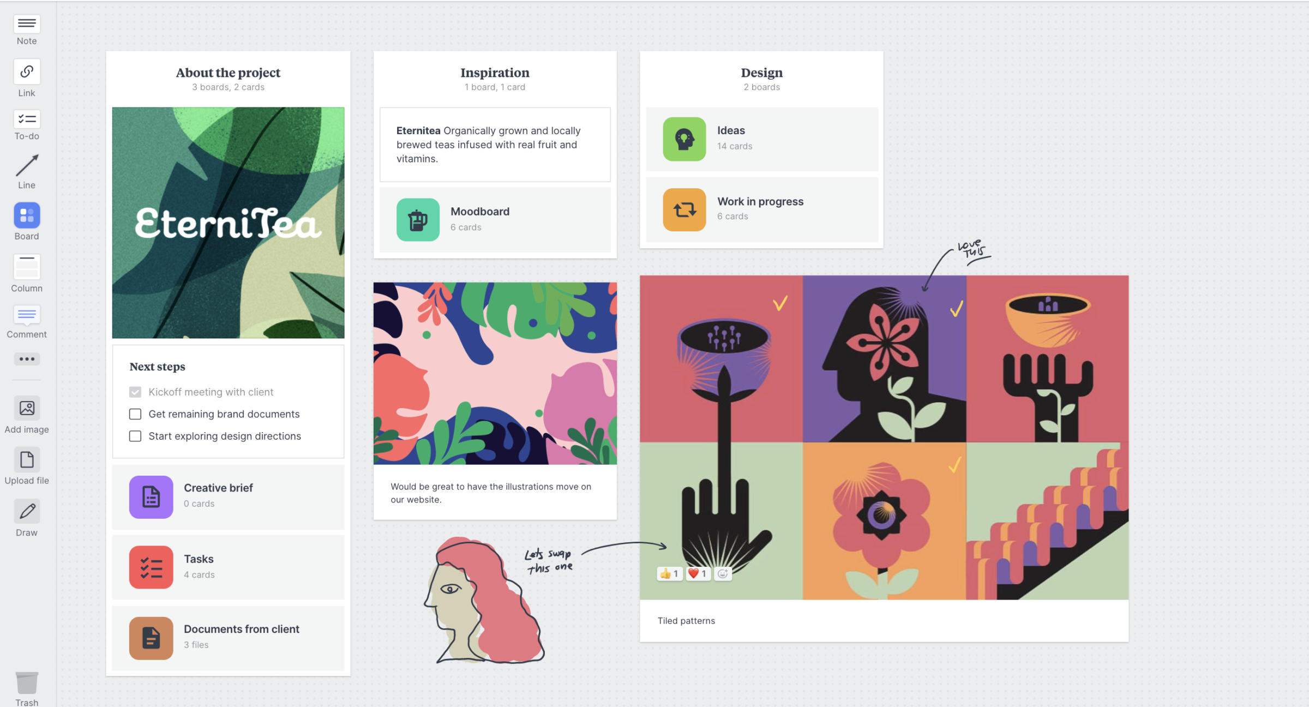Expand the Ideas board under Design

click(762, 137)
